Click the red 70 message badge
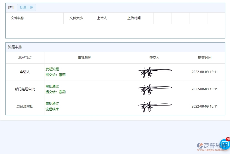The width and height of the screenshot is (230, 154). tap(227, 139)
